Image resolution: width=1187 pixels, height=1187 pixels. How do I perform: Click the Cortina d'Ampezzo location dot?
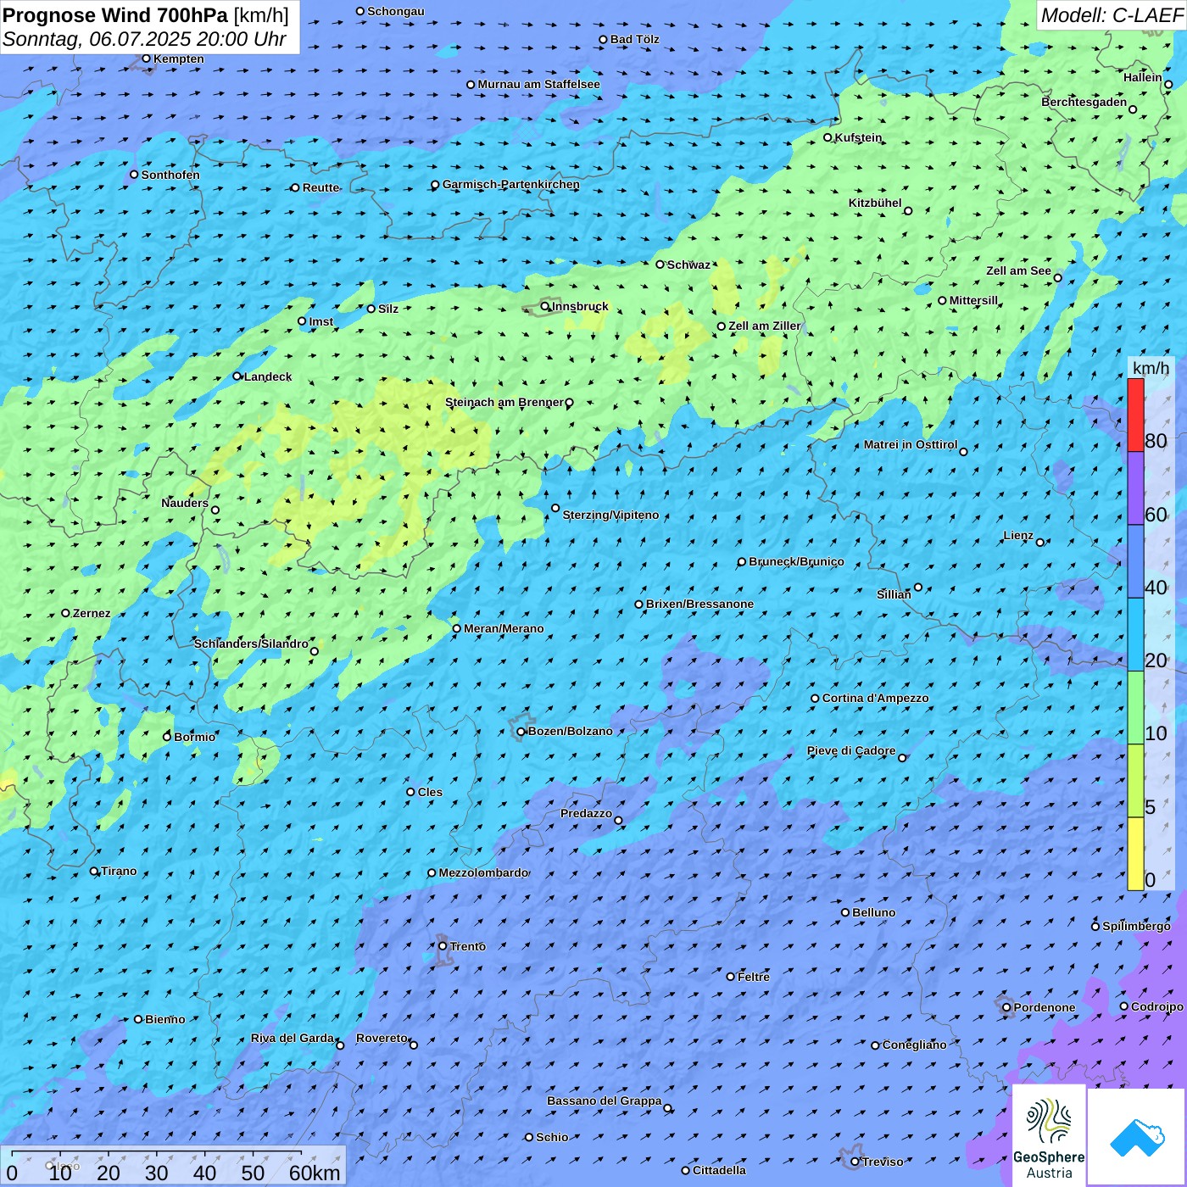coord(816,699)
